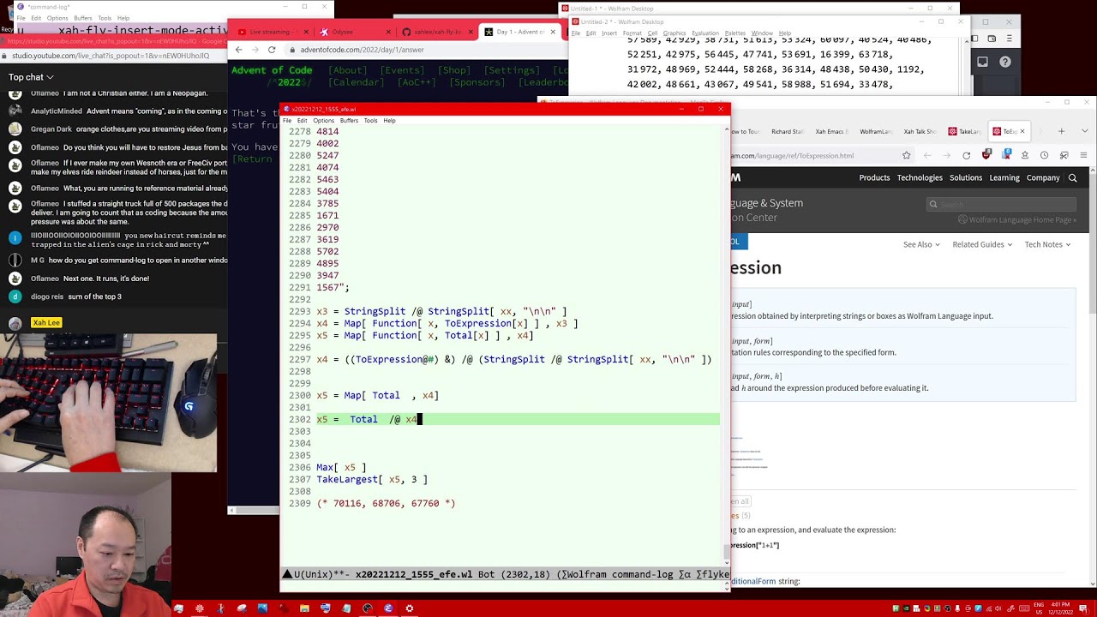Image resolution: width=1097 pixels, height=617 pixels.
Task: Open the Firefox list all tabs chevron
Action: 1084,131
